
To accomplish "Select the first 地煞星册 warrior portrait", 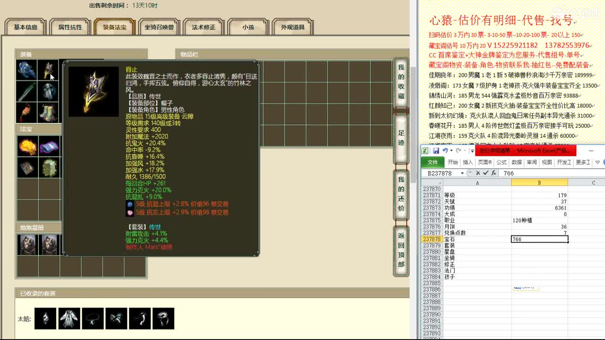I will point(27,245).
